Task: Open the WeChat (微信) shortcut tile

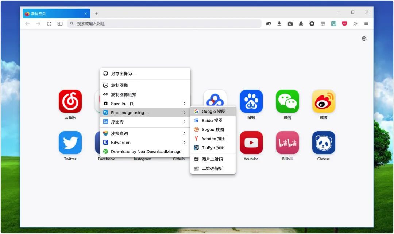Action: (287, 101)
